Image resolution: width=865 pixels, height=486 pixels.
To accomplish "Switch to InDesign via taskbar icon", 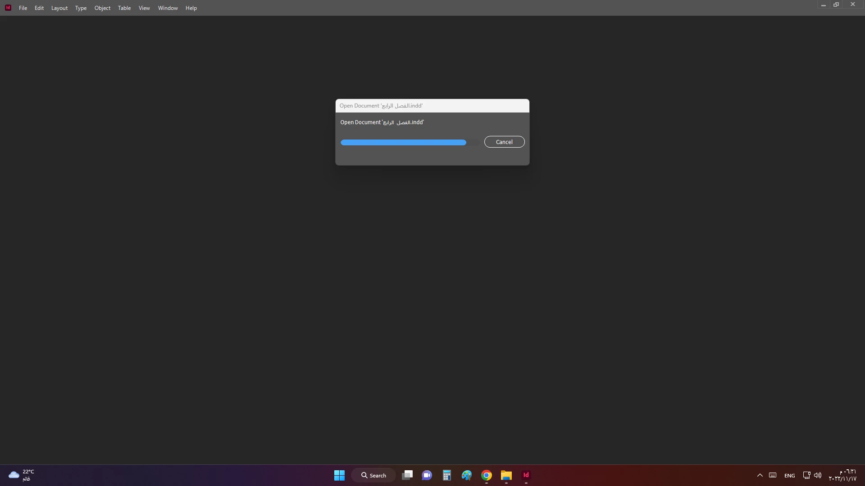I will tap(526, 475).
